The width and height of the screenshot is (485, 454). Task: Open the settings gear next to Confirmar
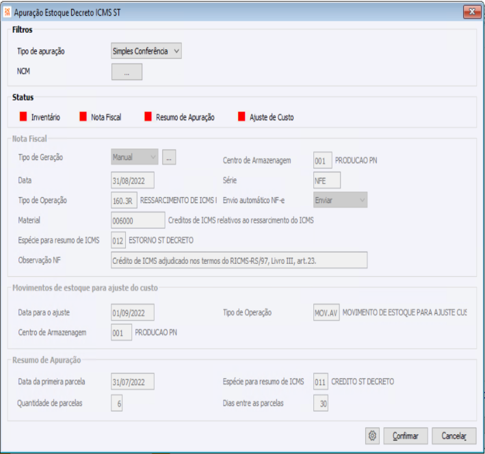(372, 436)
